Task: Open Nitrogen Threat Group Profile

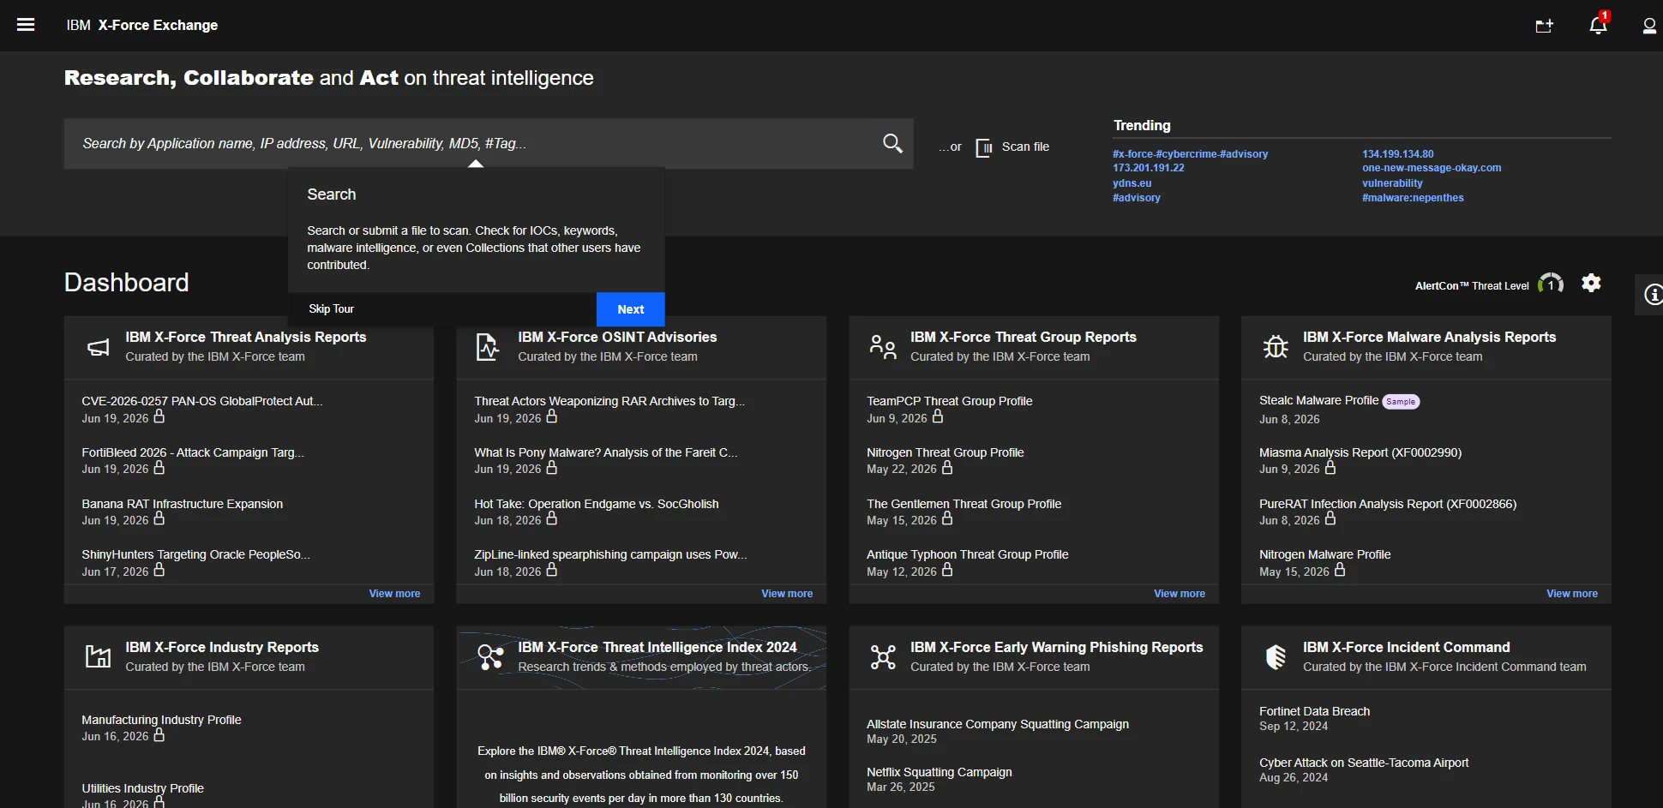Action: coord(945,452)
